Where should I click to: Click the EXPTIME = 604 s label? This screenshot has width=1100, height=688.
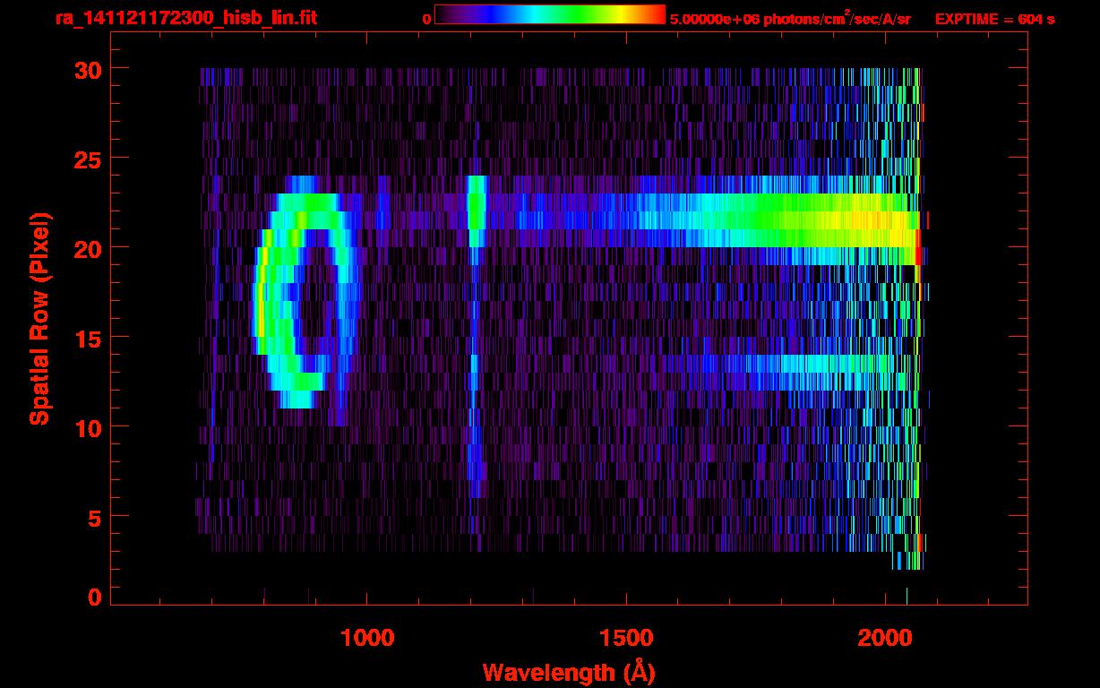[994, 19]
